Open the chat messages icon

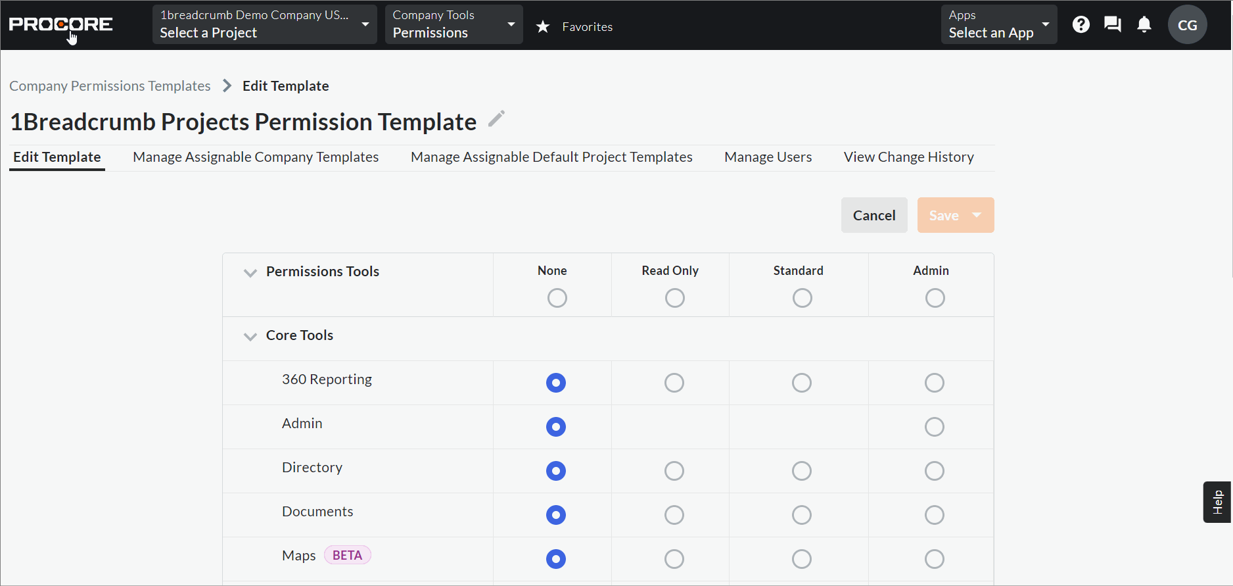coord(1112,25)
